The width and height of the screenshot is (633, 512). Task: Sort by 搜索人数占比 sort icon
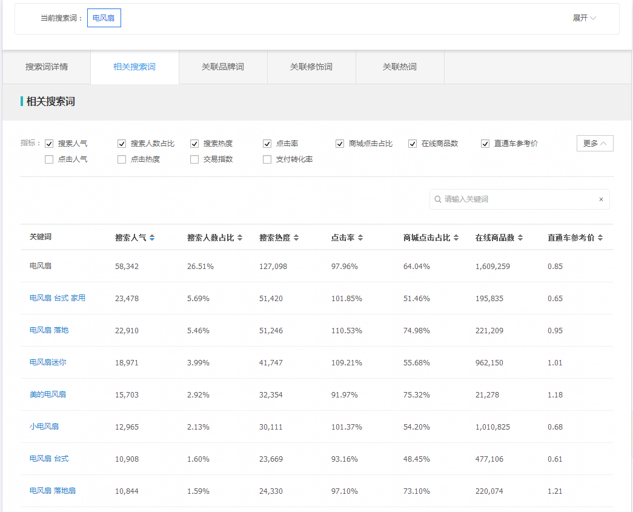tap(240, 238)
